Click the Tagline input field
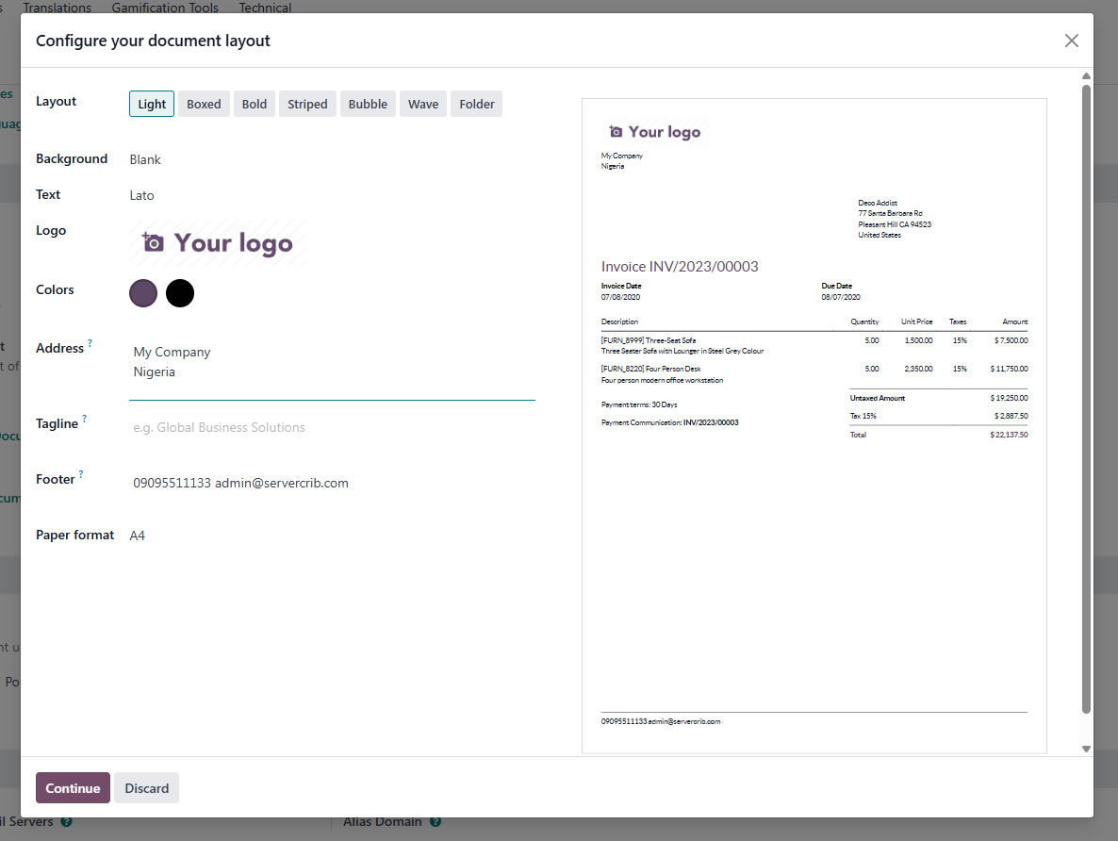 (332, 427)
